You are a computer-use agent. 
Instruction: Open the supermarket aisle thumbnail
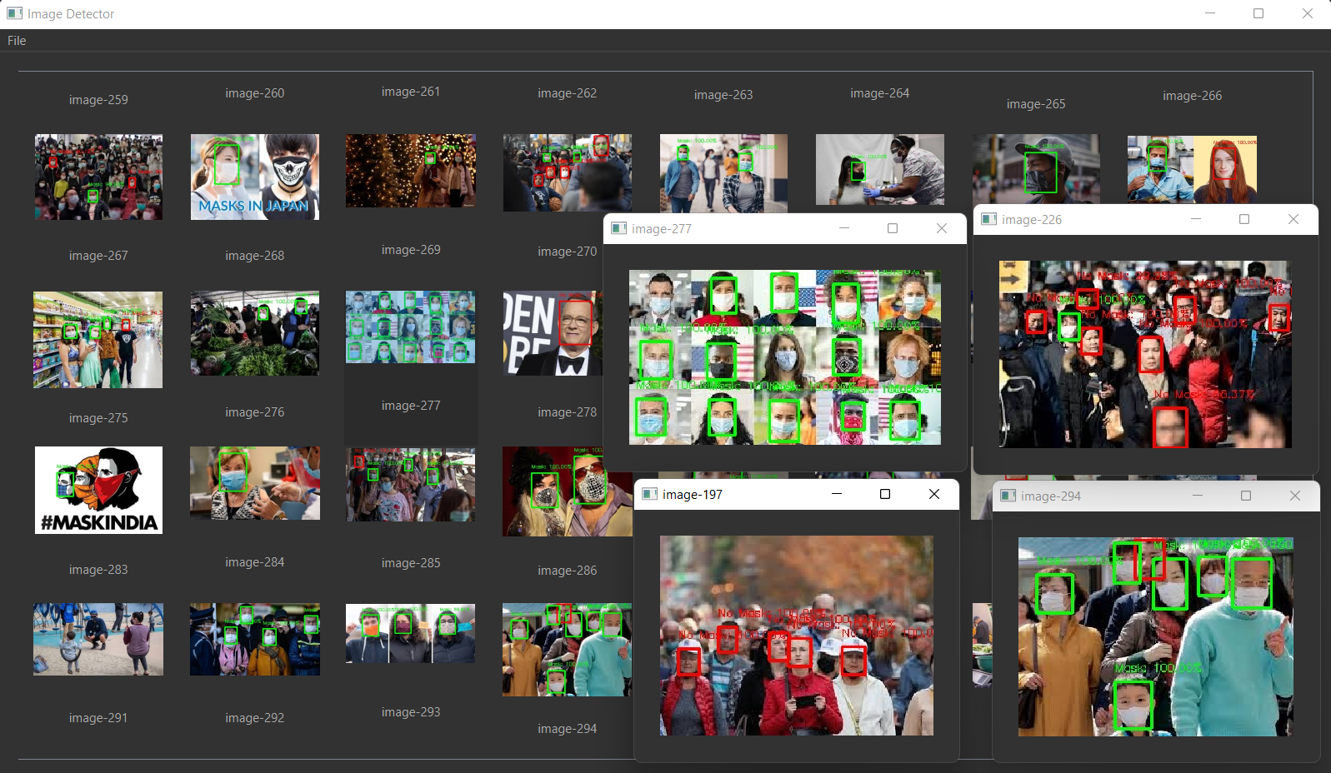[98, 340]
